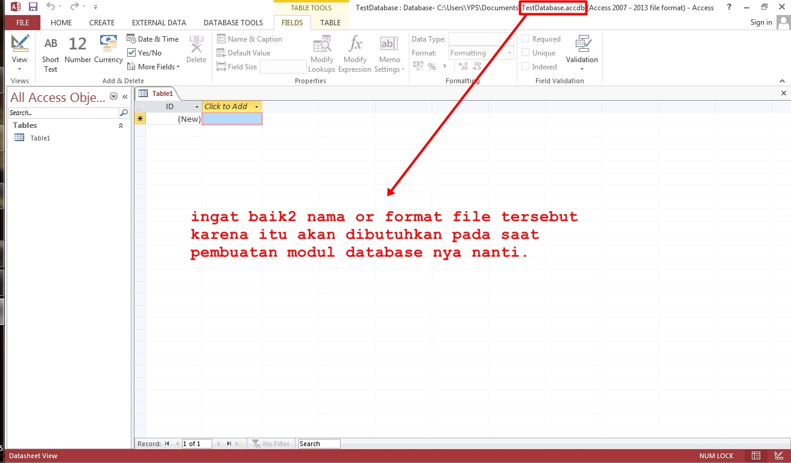This screenshot has width=791, height=463.
Task: Click the Memo Settings icon
Action: point(389,51)
